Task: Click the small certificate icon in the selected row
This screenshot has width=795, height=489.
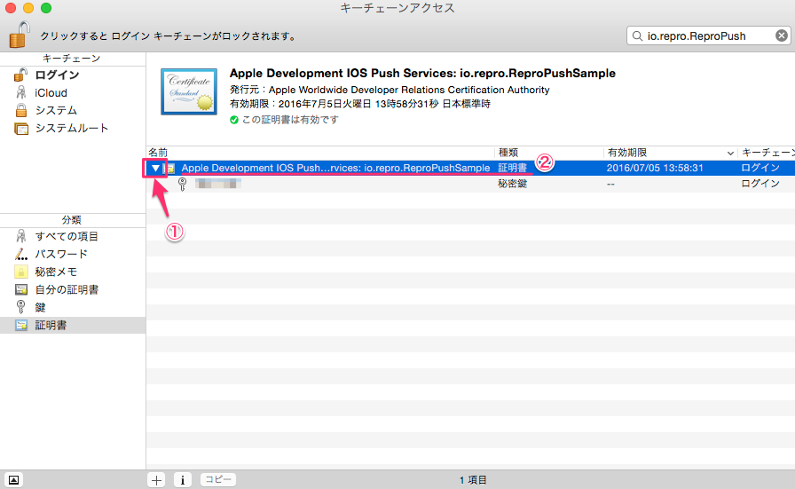Action: pos(171,168)
